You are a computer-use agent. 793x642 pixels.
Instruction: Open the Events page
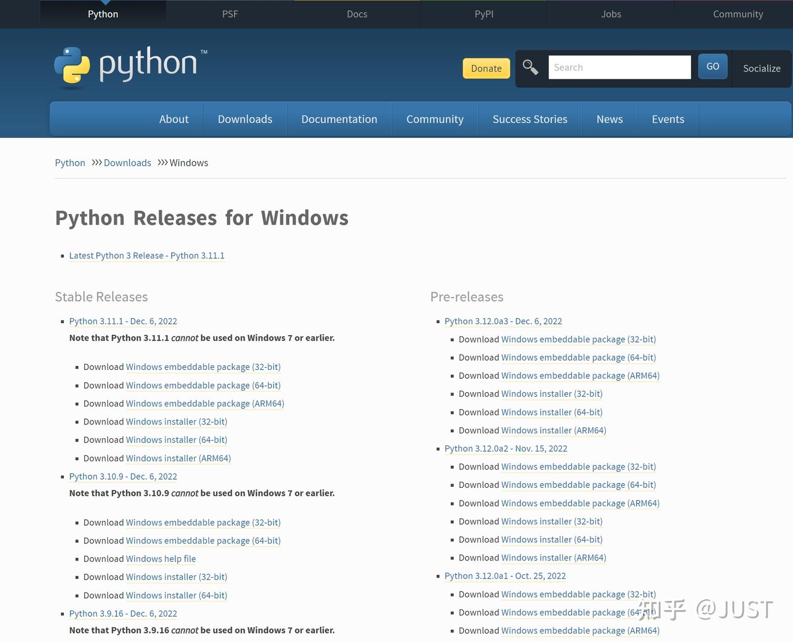(x=668, y=119)
